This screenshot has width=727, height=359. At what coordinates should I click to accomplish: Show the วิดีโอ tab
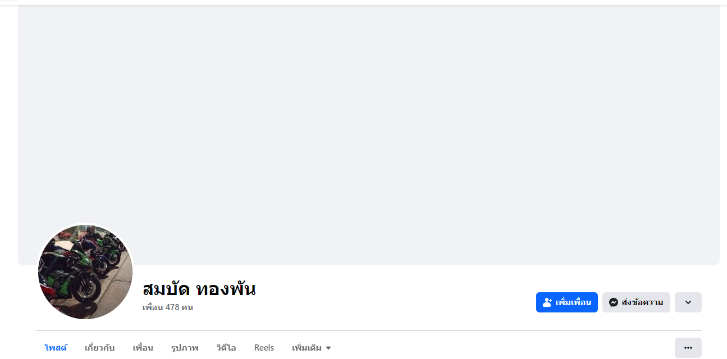(x=226, y=348)
